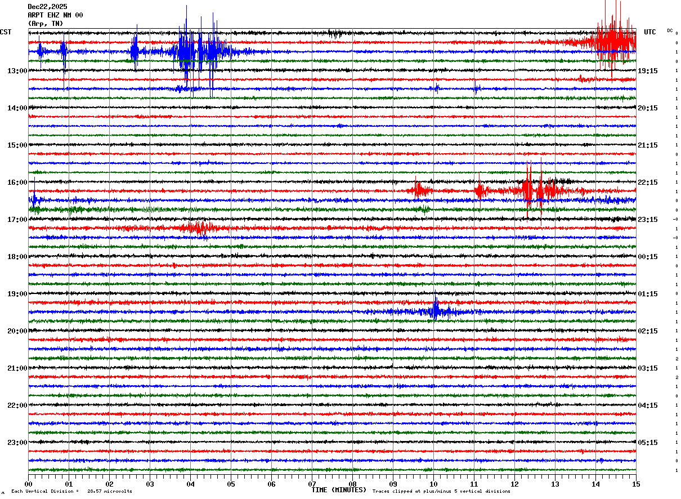Select the 17:00 CST row label

click(17, 220)
